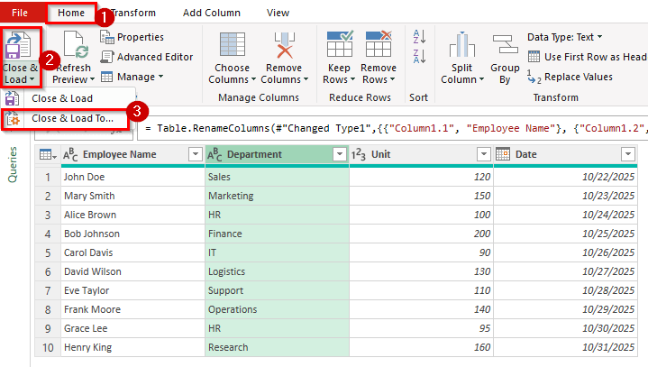This screenshot has height=367, width=648.
Task: Click the Split Column icon
Action: [x=462, y=44]
